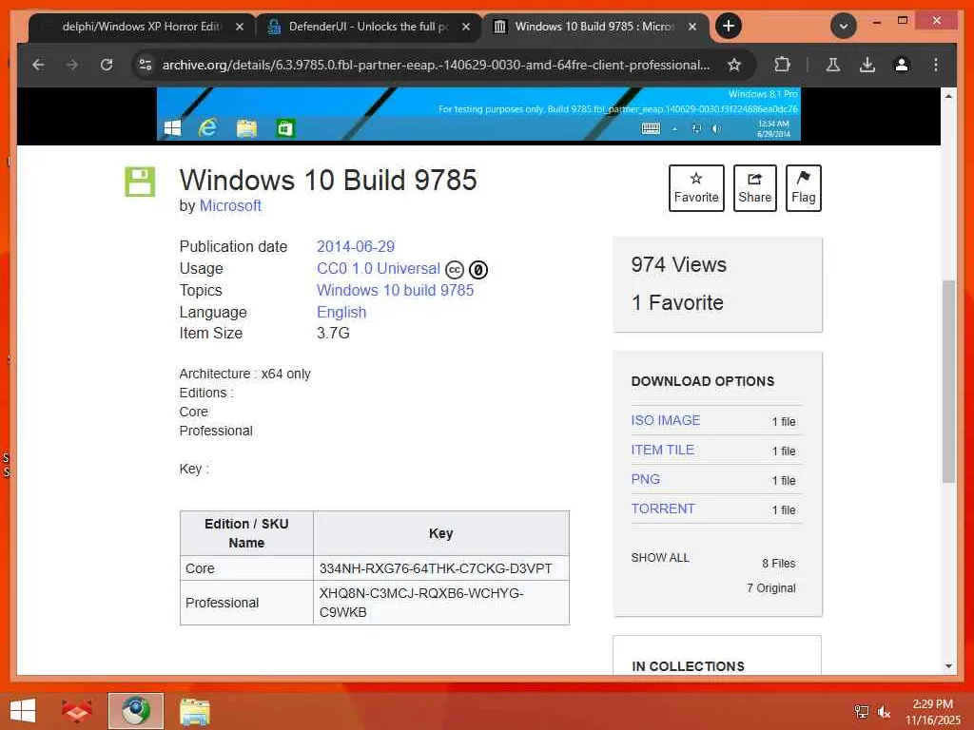Flag this archive item

pos(803,188)
